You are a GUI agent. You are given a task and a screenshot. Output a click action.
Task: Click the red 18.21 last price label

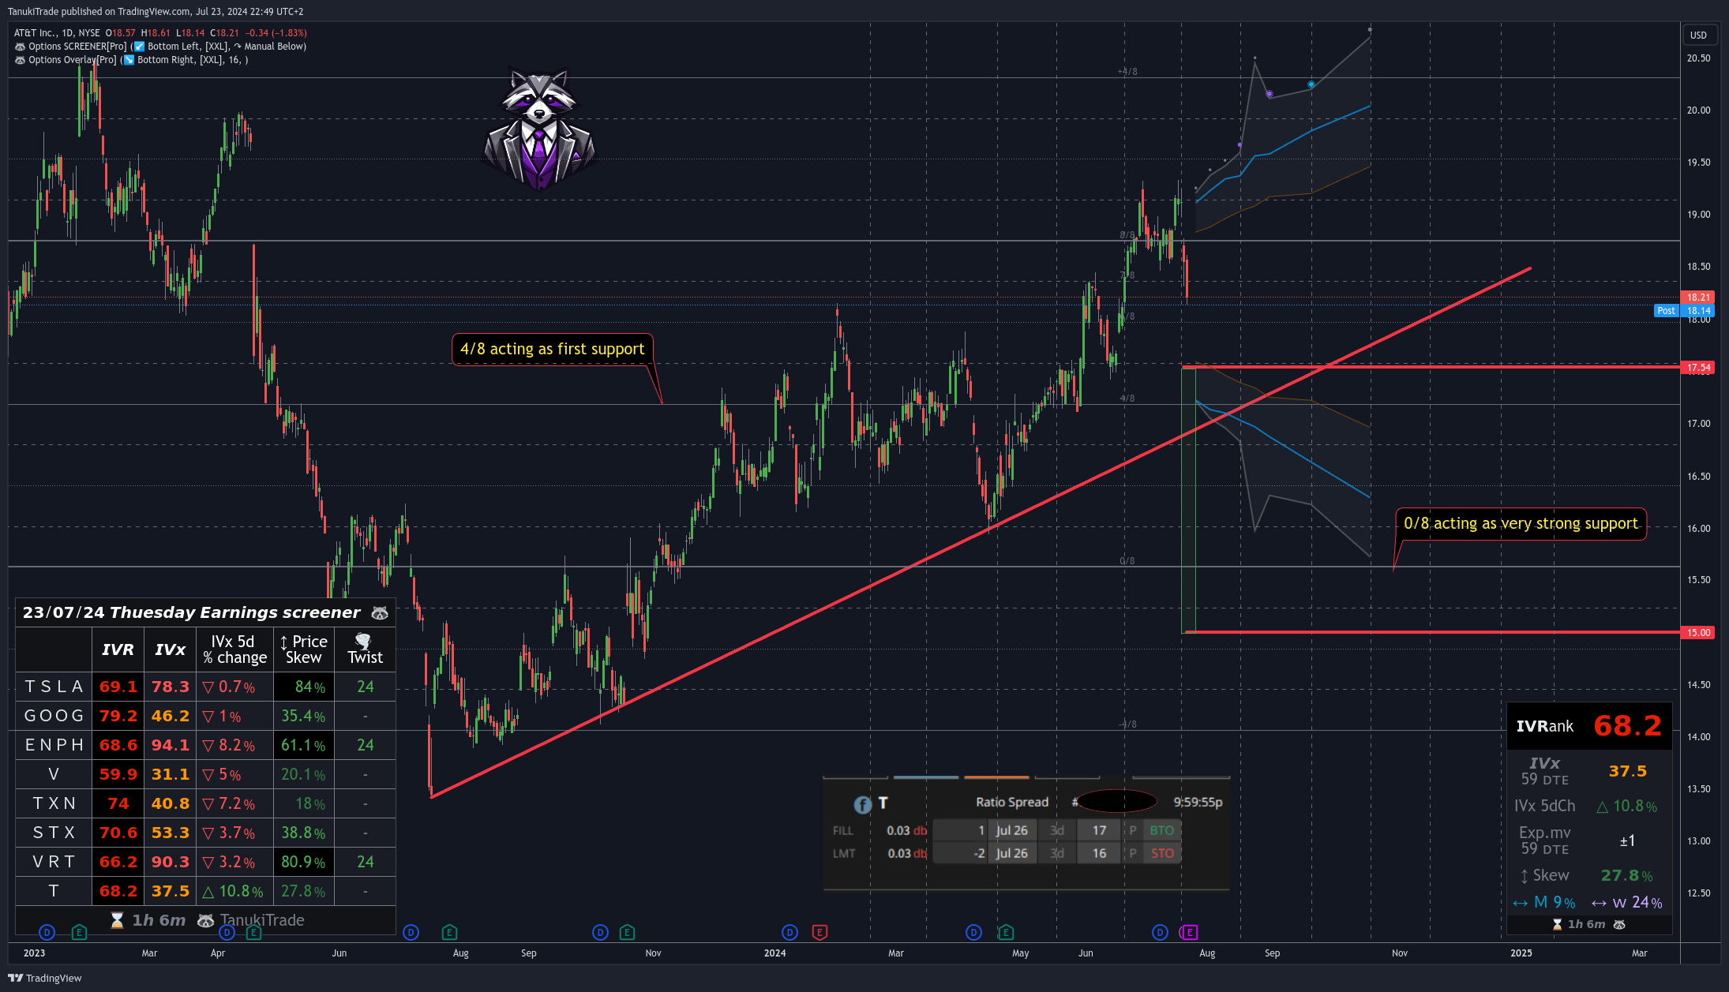(1697, 298)
